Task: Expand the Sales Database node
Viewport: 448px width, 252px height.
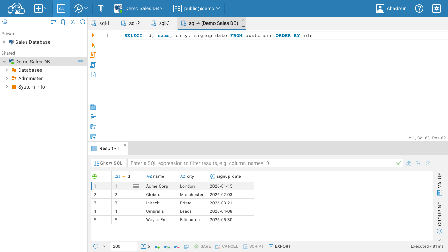Action: 4,42
